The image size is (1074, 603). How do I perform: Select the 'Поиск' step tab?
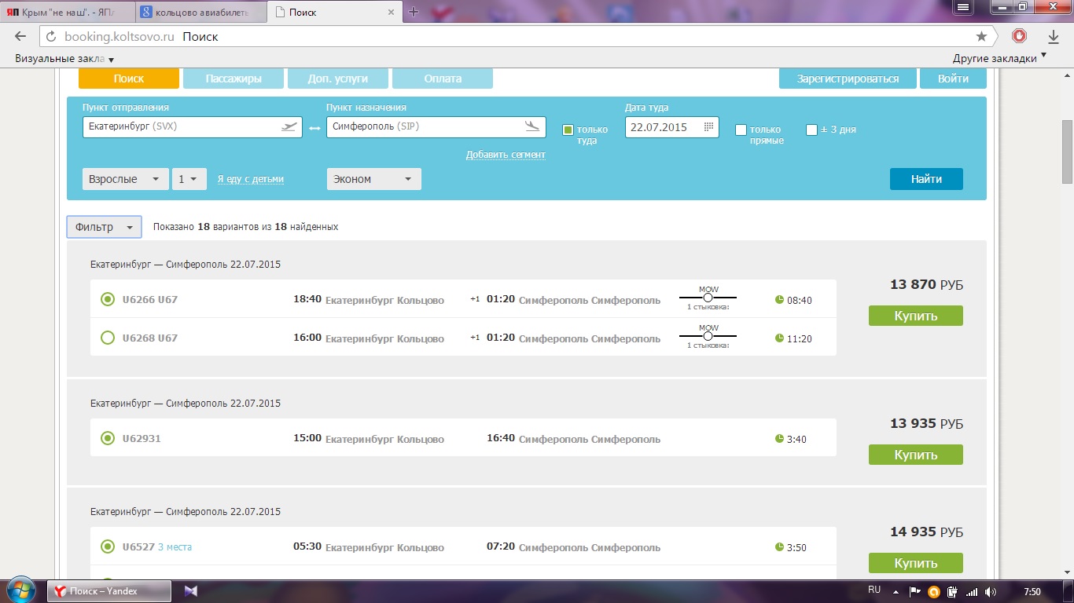(128, 79)
